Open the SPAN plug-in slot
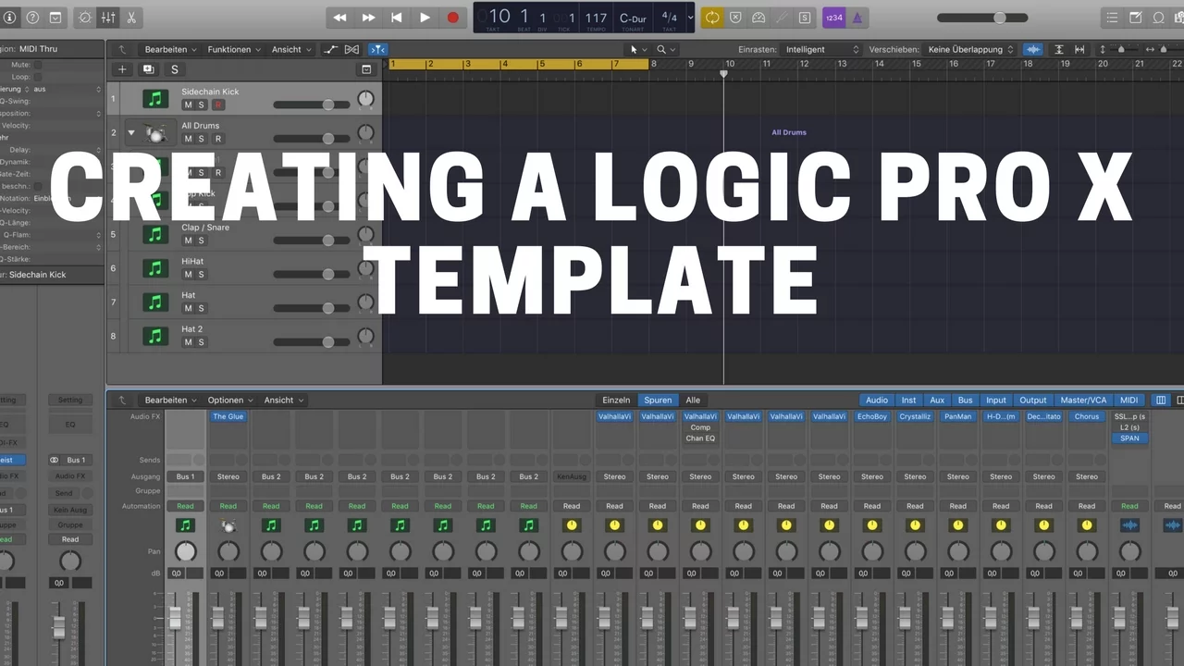The width and height of the screenshot is (1184, 666). (x=1129, y=438)
